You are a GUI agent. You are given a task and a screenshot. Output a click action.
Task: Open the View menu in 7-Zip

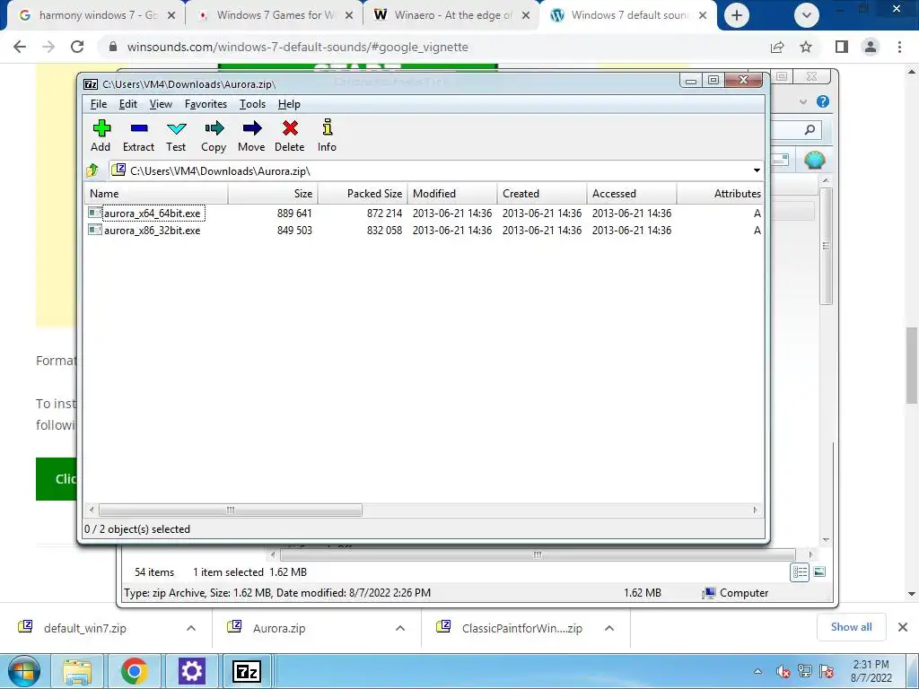click(x=161, y=104)
